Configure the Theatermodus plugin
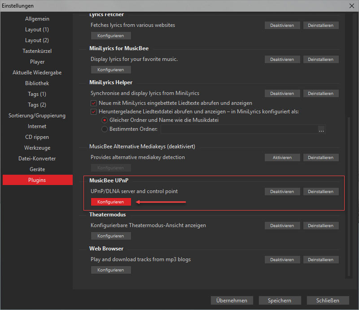 pyautogui.click(x=111, y=236)
